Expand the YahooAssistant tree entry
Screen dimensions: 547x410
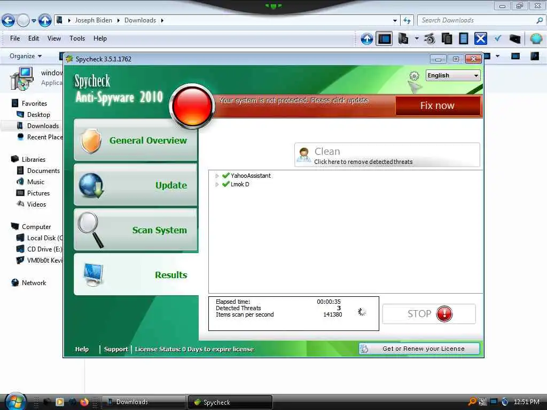pos(217,176)
